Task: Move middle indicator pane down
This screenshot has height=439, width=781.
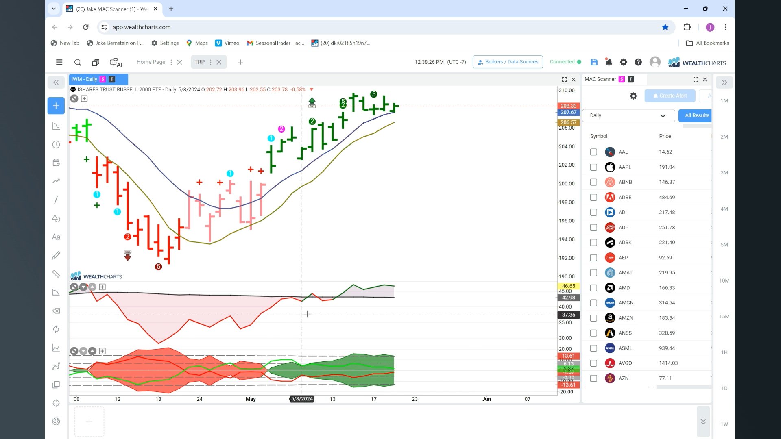Action: [x=83, y=287]
